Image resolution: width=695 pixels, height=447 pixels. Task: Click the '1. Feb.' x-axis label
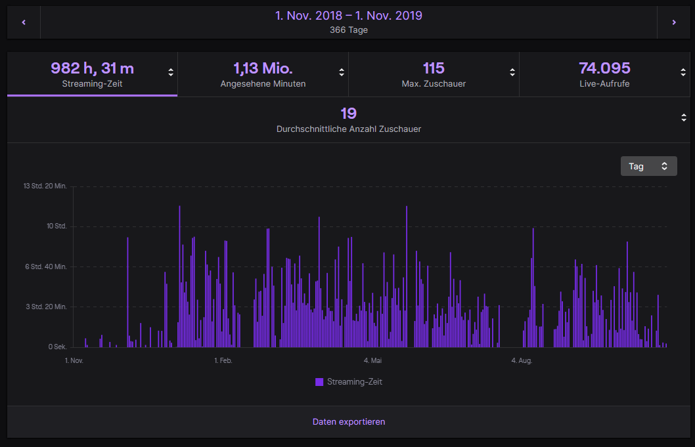click(223, 360)
